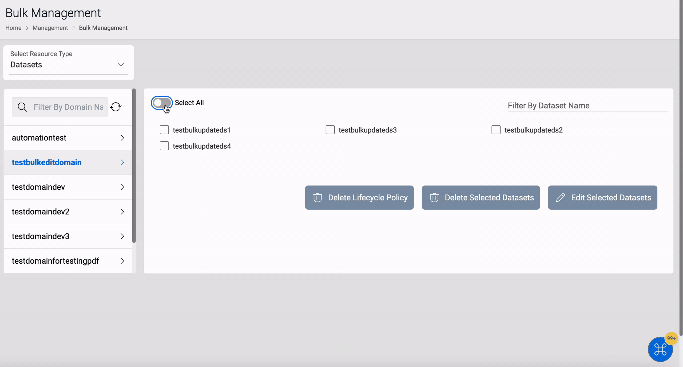Select the testdomainfortestingpdf domain

pyautogui.click(x=68, y=261)
